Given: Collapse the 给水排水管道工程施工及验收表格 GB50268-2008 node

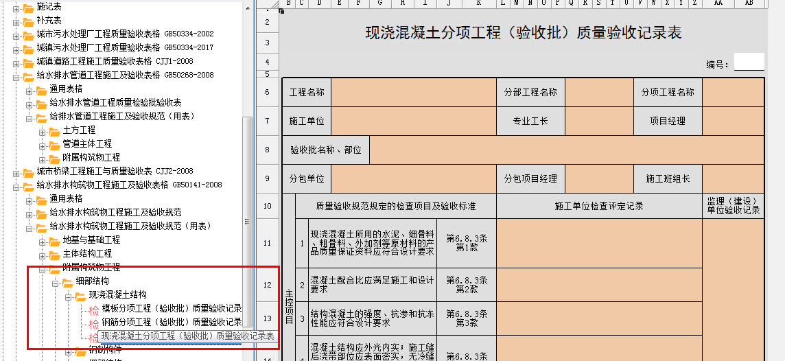Looking at the screenshot, I should coord(16,75).
